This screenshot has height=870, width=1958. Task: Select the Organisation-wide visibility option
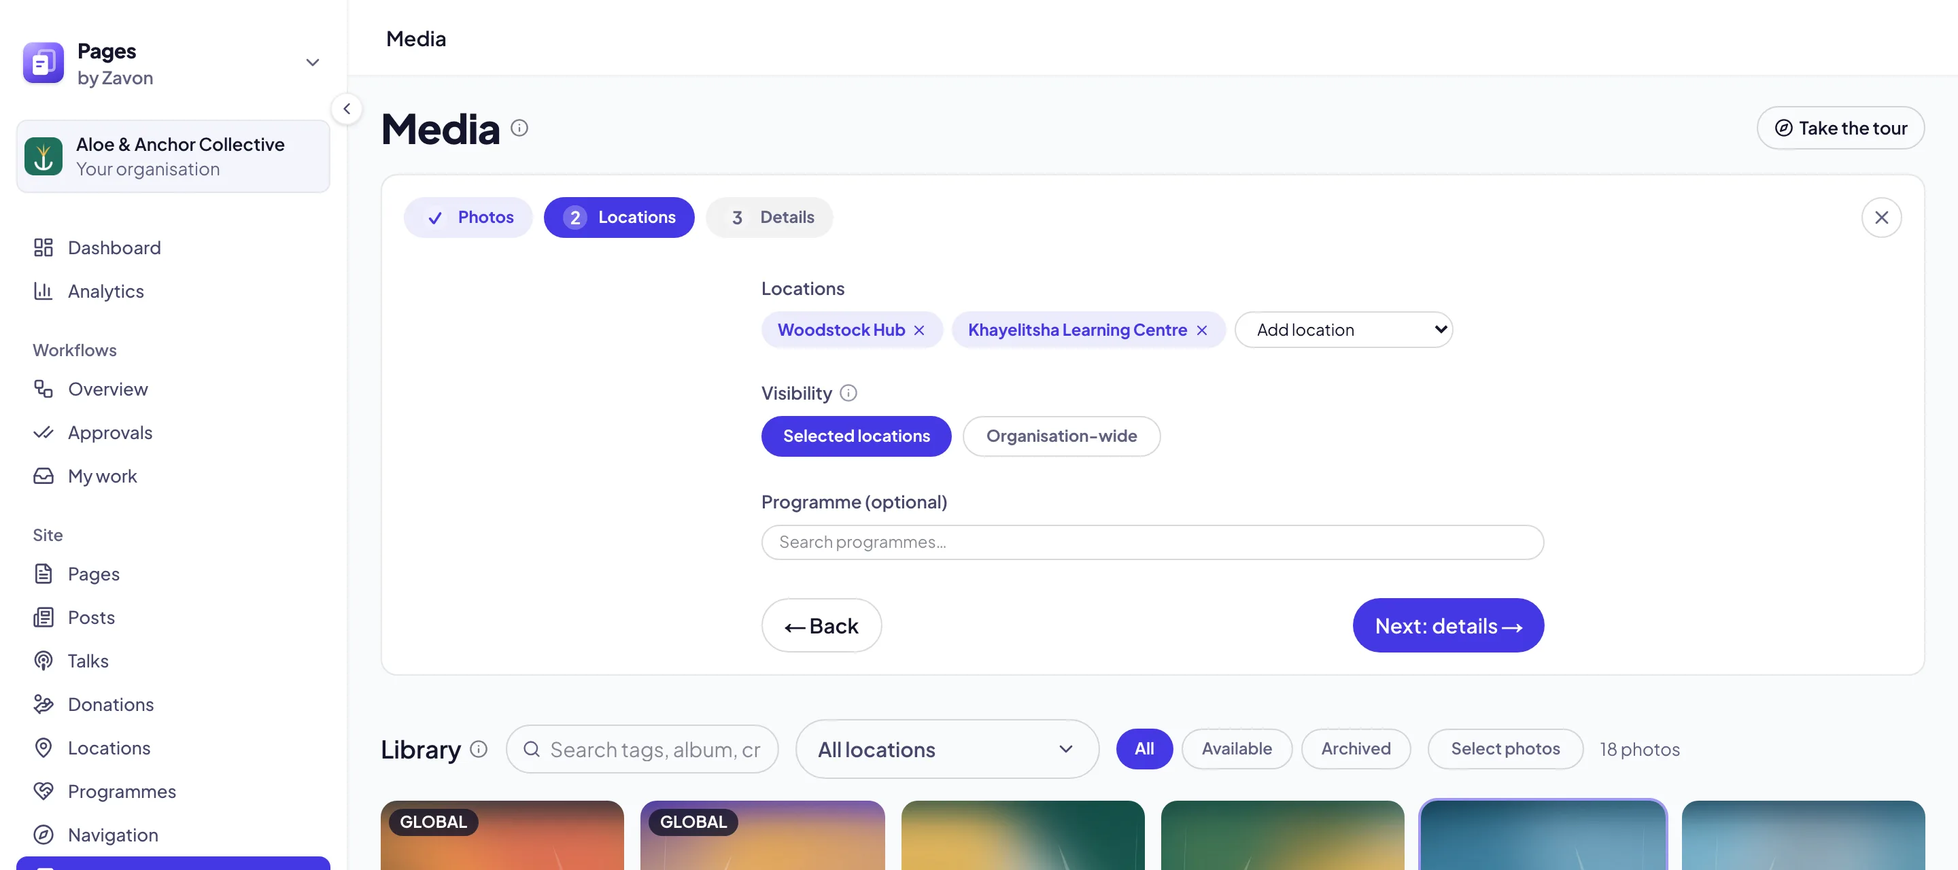point(1061,436)
